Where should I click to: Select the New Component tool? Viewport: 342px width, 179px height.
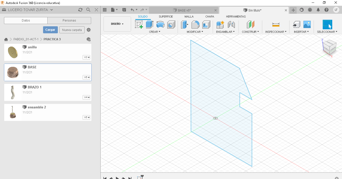click(220, 25)
